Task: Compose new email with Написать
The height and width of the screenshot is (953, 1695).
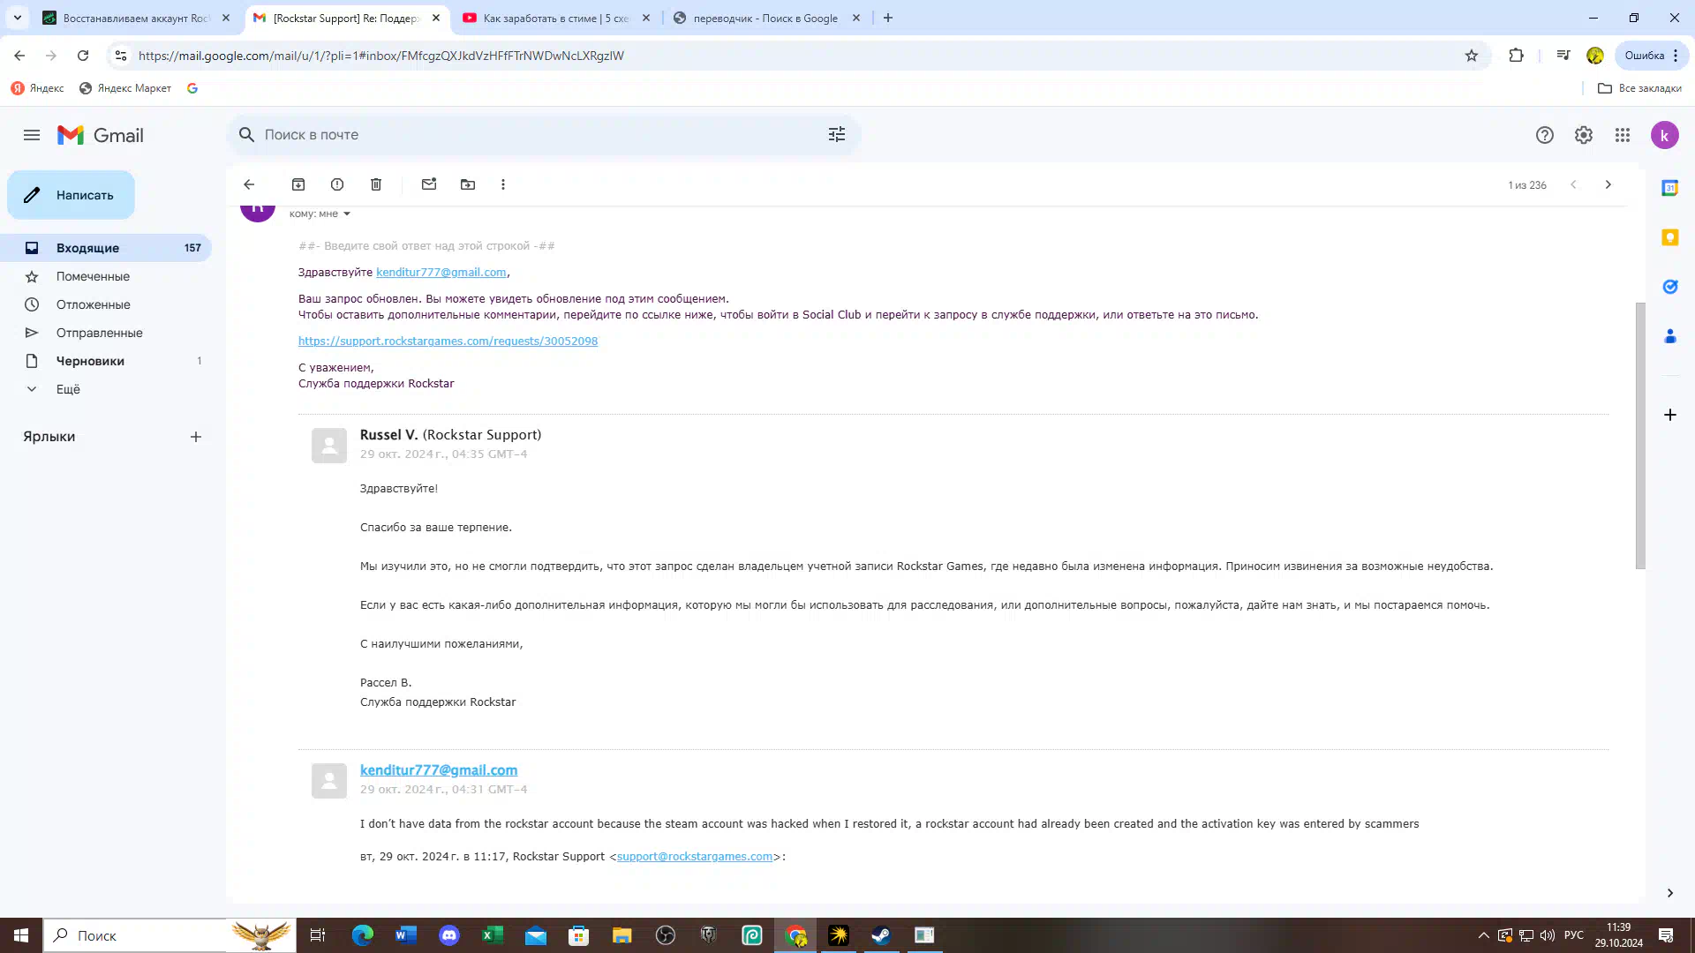Action: click(x=71, y=195)
